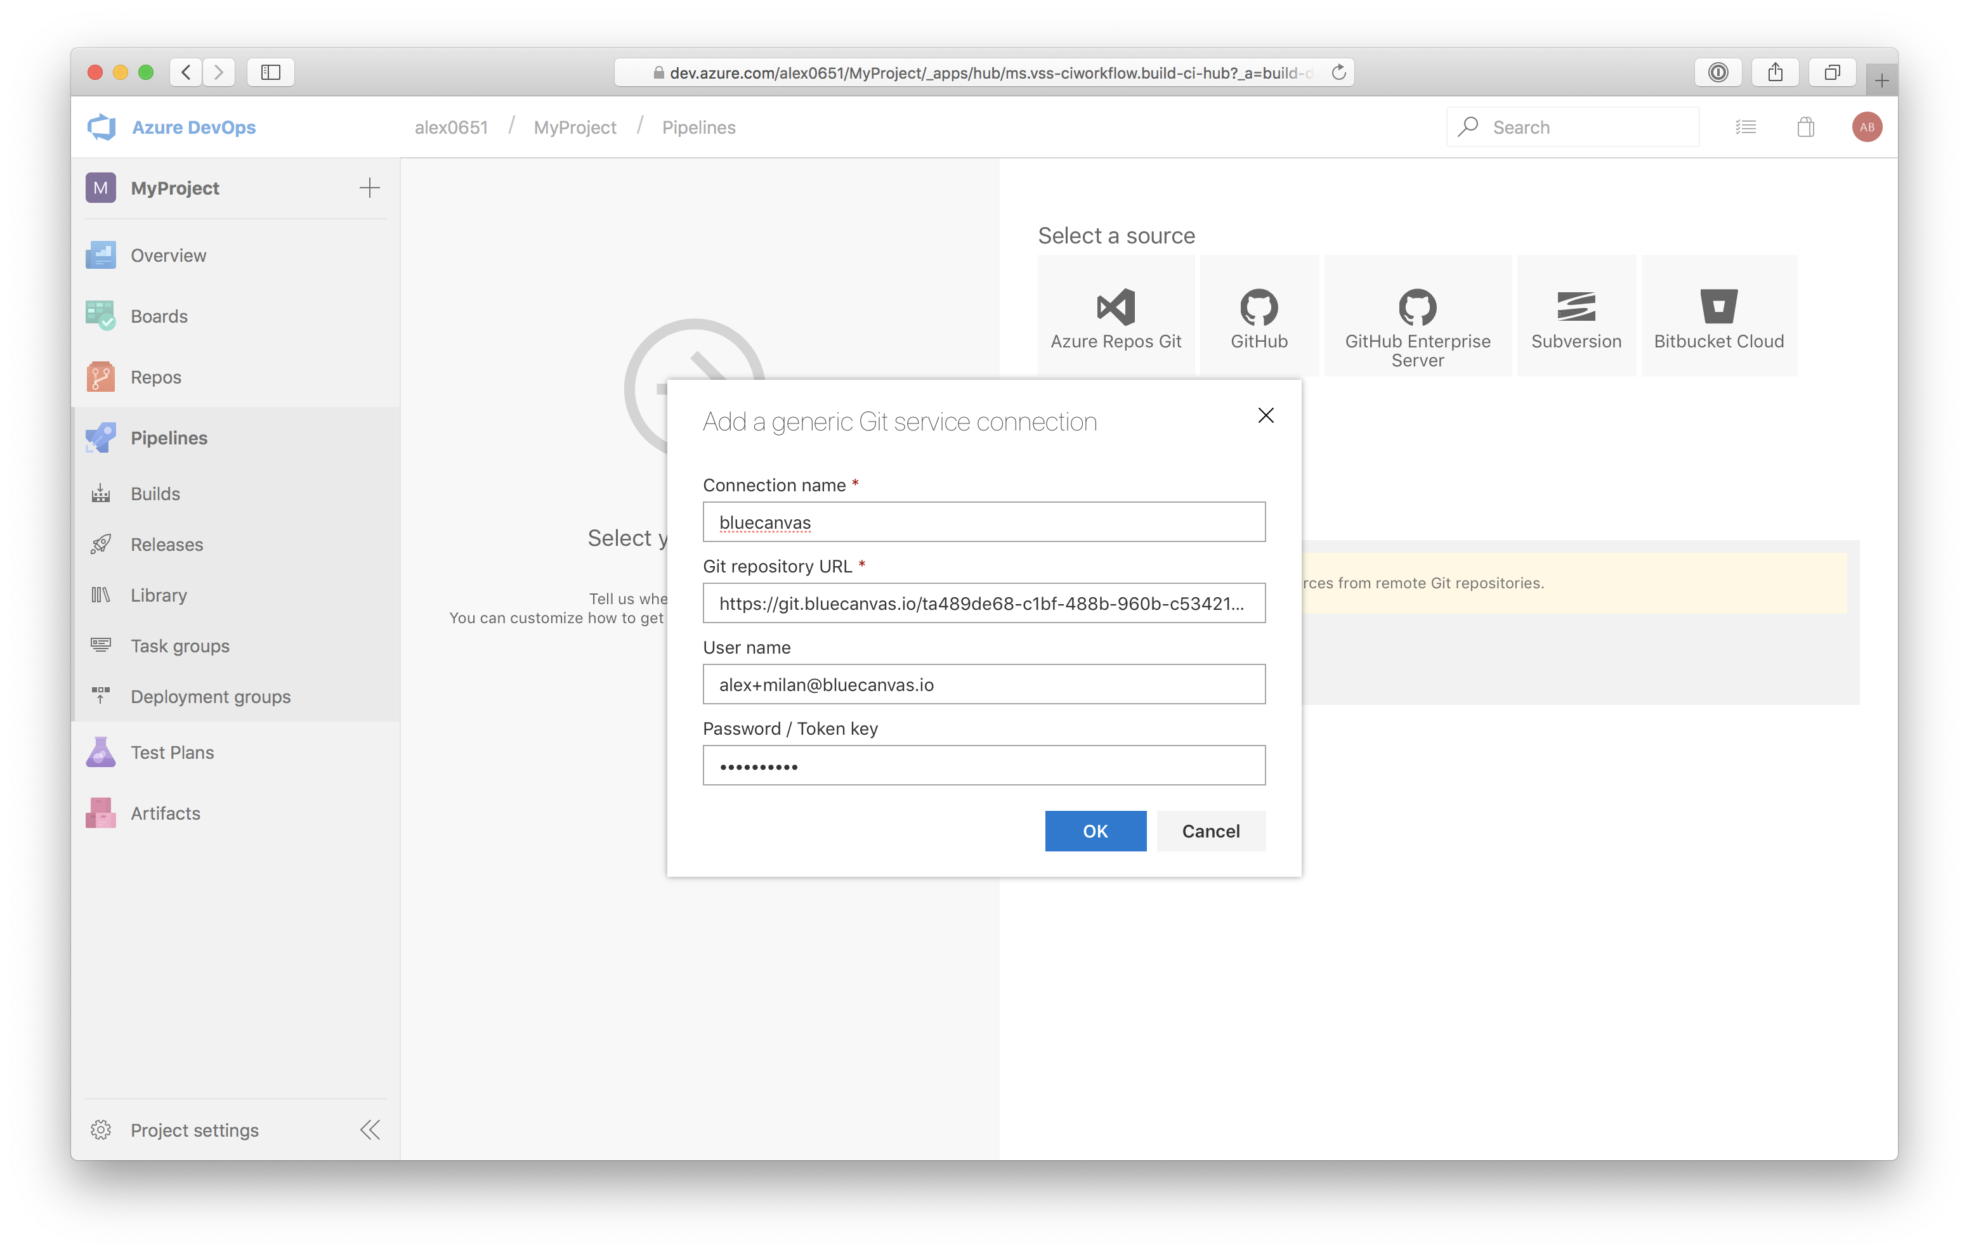Select the GitHub Enterprise Server source
The width and height of the screenshot is (1969, 1254).
pos(1417,316)
